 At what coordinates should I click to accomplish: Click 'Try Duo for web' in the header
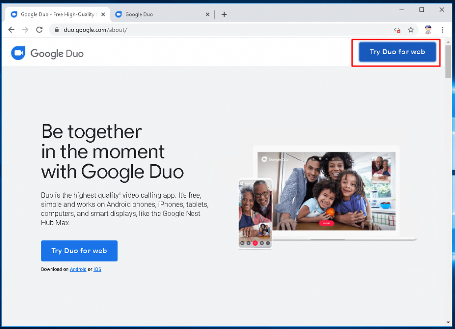[397, 52]
